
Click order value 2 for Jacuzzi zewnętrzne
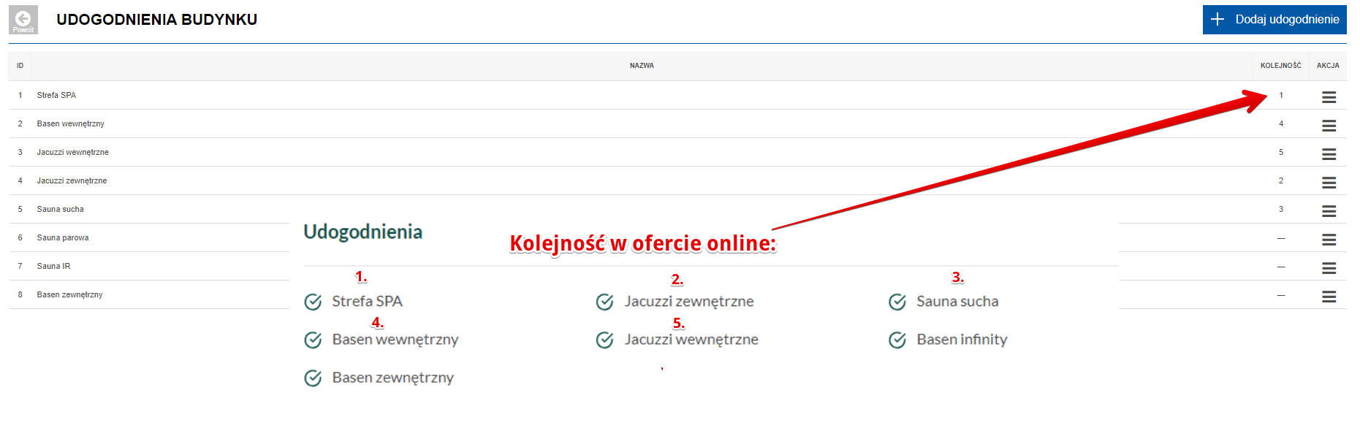1280,180
